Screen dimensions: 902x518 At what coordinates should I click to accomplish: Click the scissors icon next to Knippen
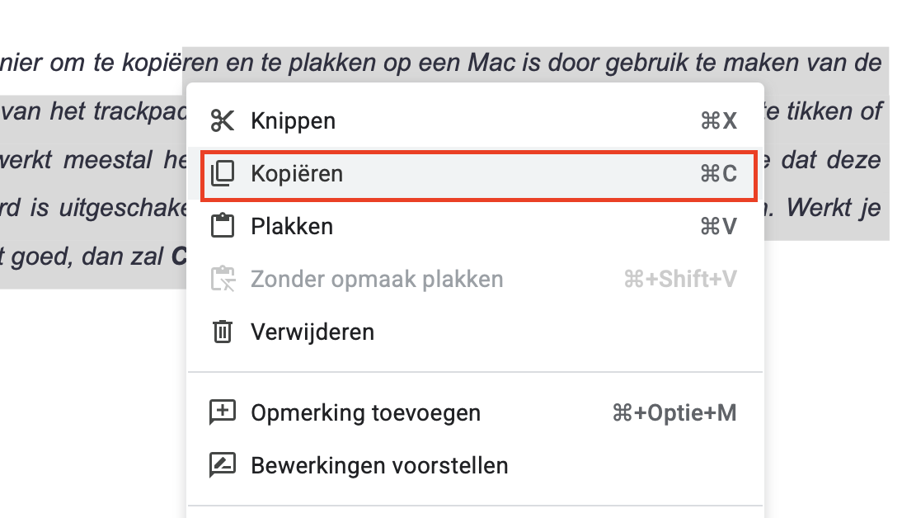[x=223, y=120]
